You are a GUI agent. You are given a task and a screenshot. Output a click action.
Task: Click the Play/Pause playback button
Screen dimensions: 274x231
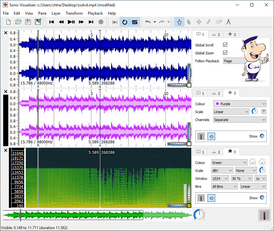[71, 22]
